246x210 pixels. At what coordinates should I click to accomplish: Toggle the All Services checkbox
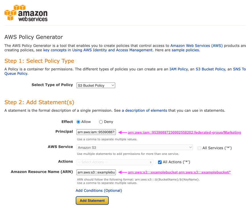[199, 148]
